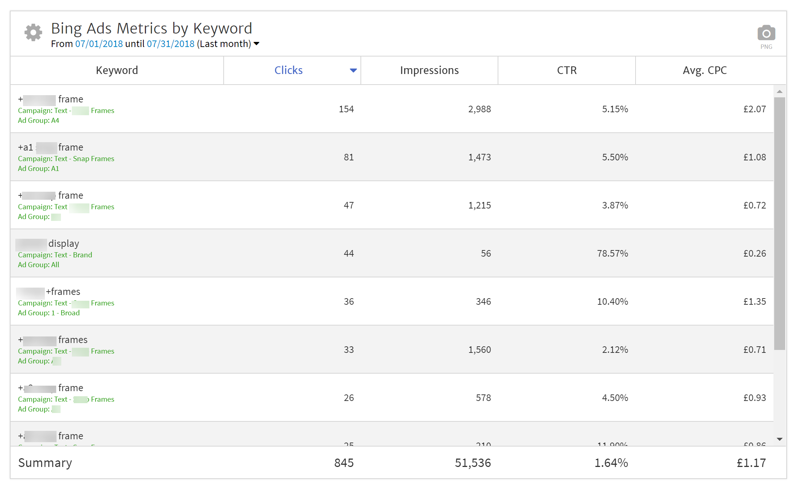This screenshot has width=799, height=487.
Task: Select the display keyword Brand row
Action: point(63,243)
